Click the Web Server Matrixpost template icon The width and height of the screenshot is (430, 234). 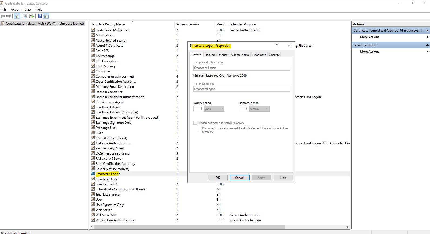[93, 30]
